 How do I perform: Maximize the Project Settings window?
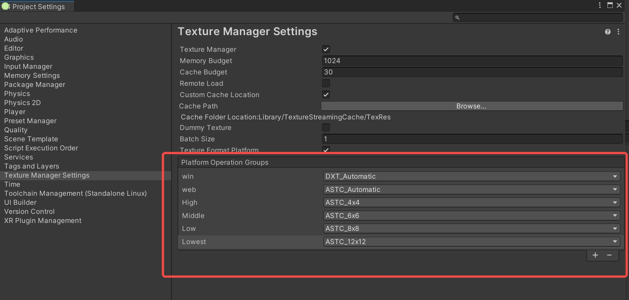[610, 5]
